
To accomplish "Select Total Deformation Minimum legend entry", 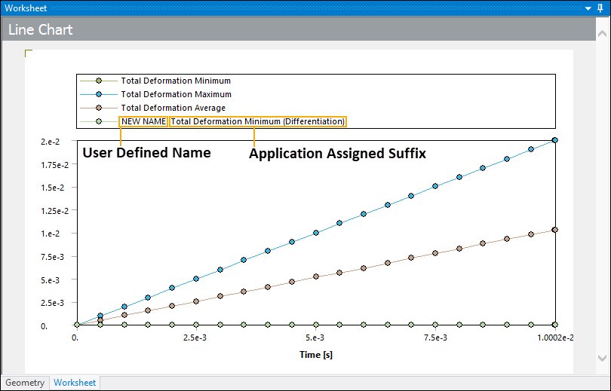I will tap(176, 81).
